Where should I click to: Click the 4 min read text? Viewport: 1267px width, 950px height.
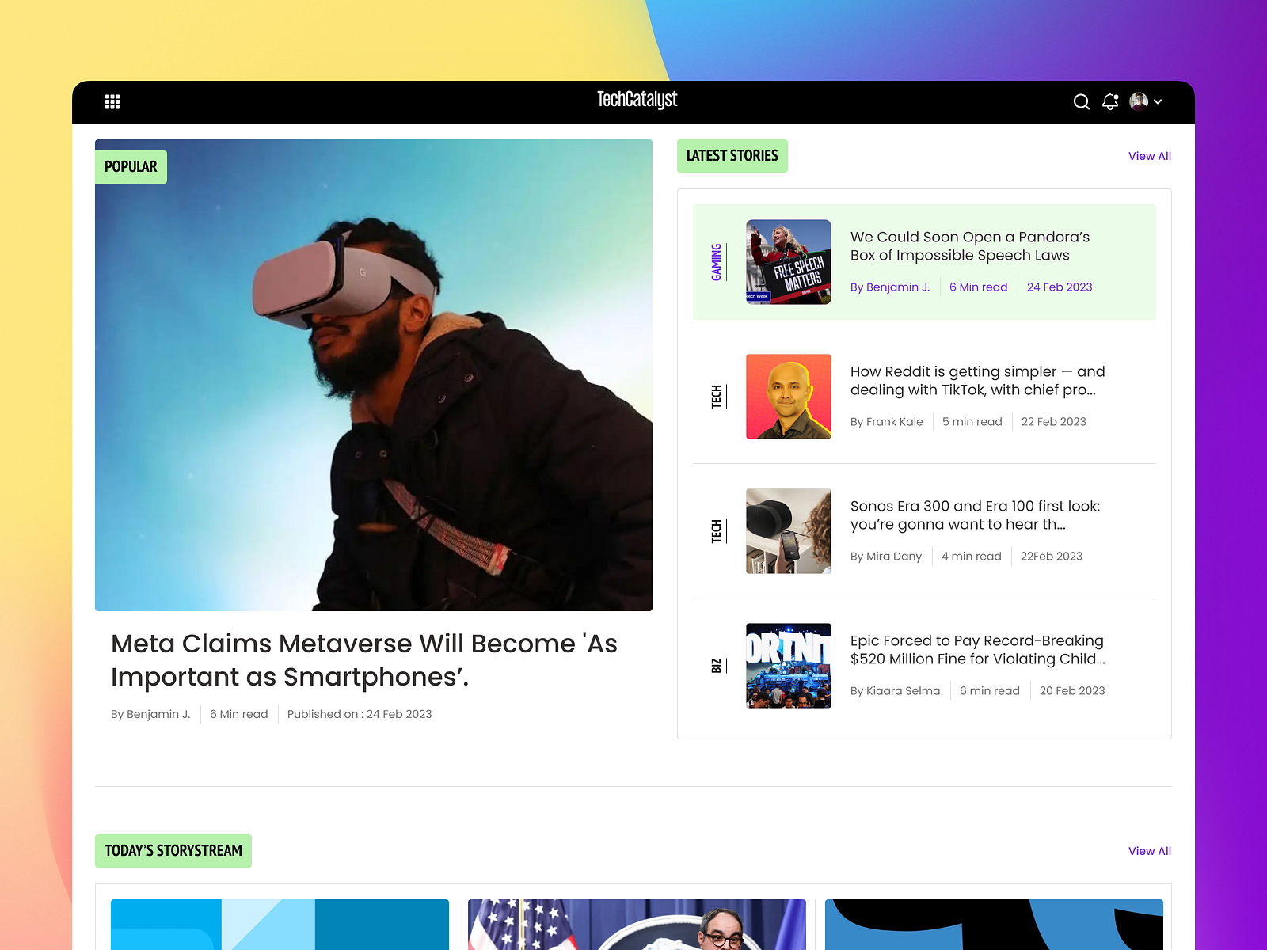[972, 557]
